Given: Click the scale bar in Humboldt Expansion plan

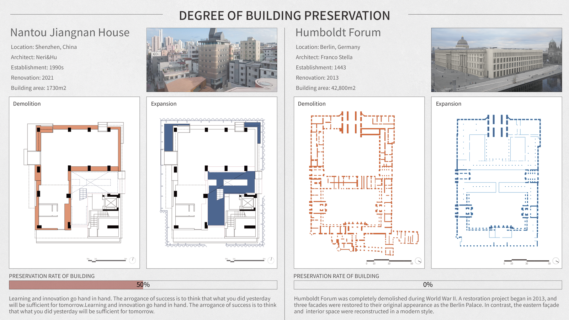Looking at the screenshot, I should coord(527,262).
